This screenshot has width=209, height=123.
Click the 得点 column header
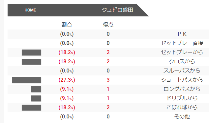click(108, 25)
